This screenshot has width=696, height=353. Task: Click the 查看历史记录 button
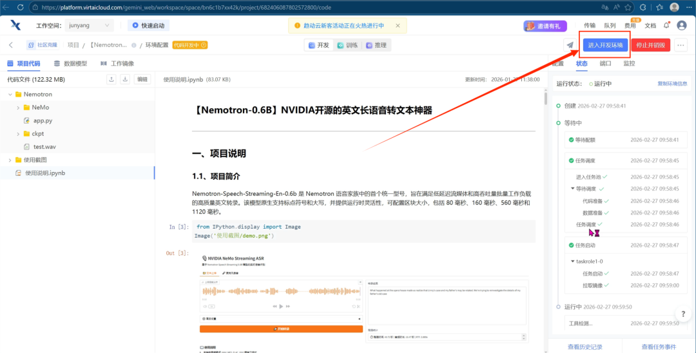pyautogui.click(x=585, y=347)
